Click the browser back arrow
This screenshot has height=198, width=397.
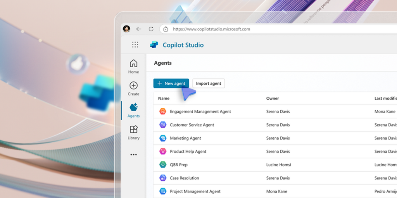[x=139, y=29]
